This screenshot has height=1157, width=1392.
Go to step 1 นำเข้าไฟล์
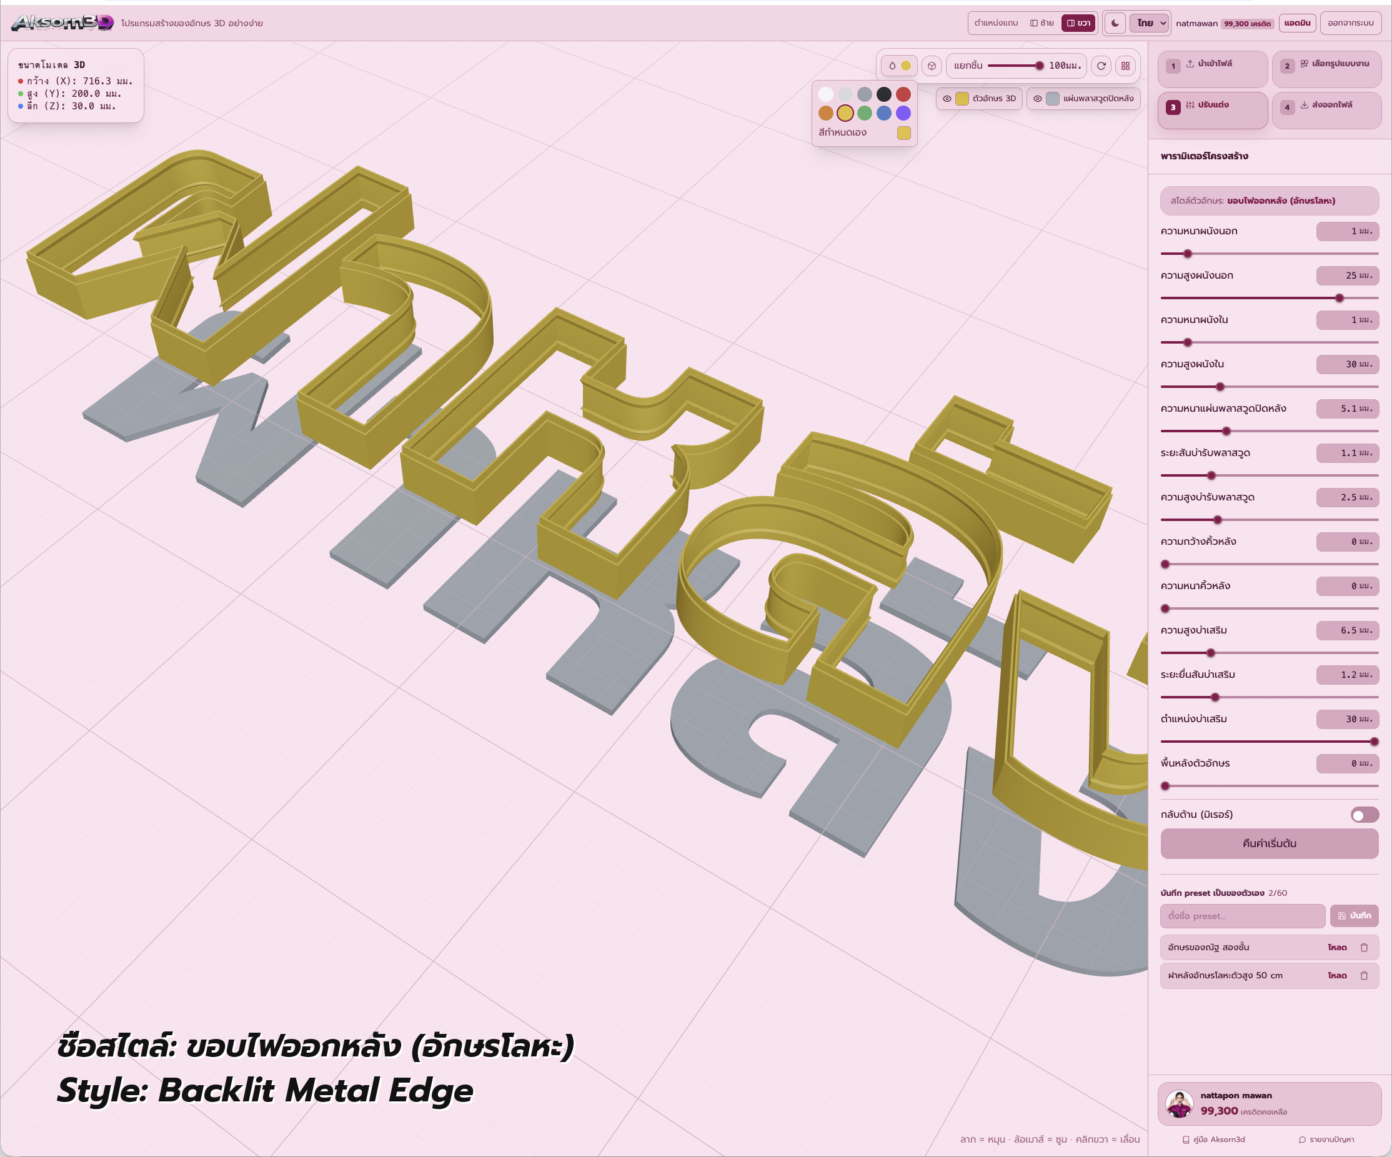(x=1212, y=69)
